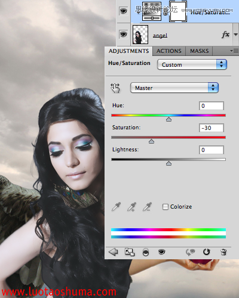Screen dimensions: 239x298
Task: View previous adjustment state
Action: tap(190, 252)
